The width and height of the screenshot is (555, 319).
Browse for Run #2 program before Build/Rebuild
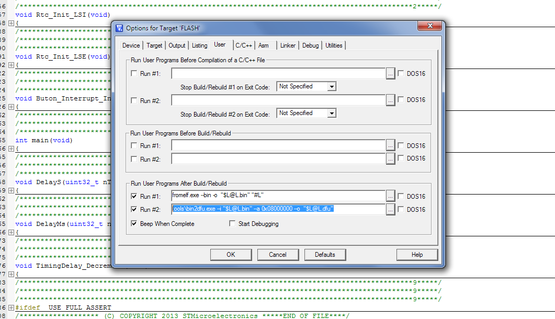(x=390, y=159)
